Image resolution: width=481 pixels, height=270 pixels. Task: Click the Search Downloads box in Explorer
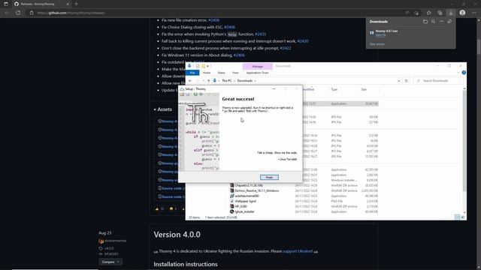click(437, 81)
